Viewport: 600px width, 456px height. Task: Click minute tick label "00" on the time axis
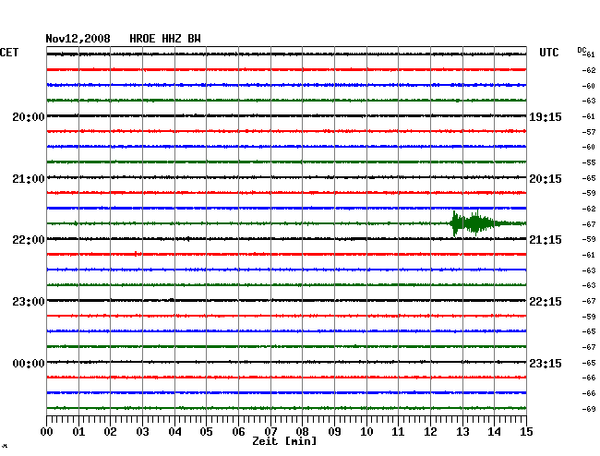[47, 431]
